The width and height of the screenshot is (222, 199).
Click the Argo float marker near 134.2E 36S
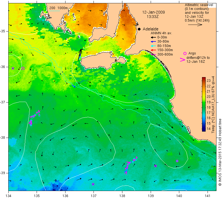tap(13, 68)
